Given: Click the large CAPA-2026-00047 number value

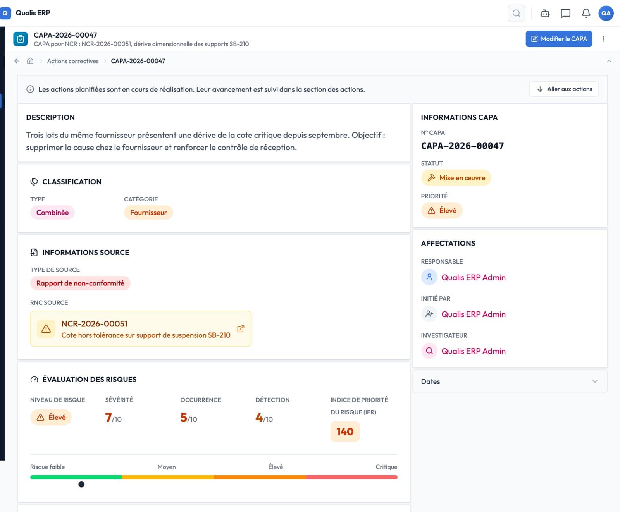Looking at the screenshot, I should pos(462,146).
